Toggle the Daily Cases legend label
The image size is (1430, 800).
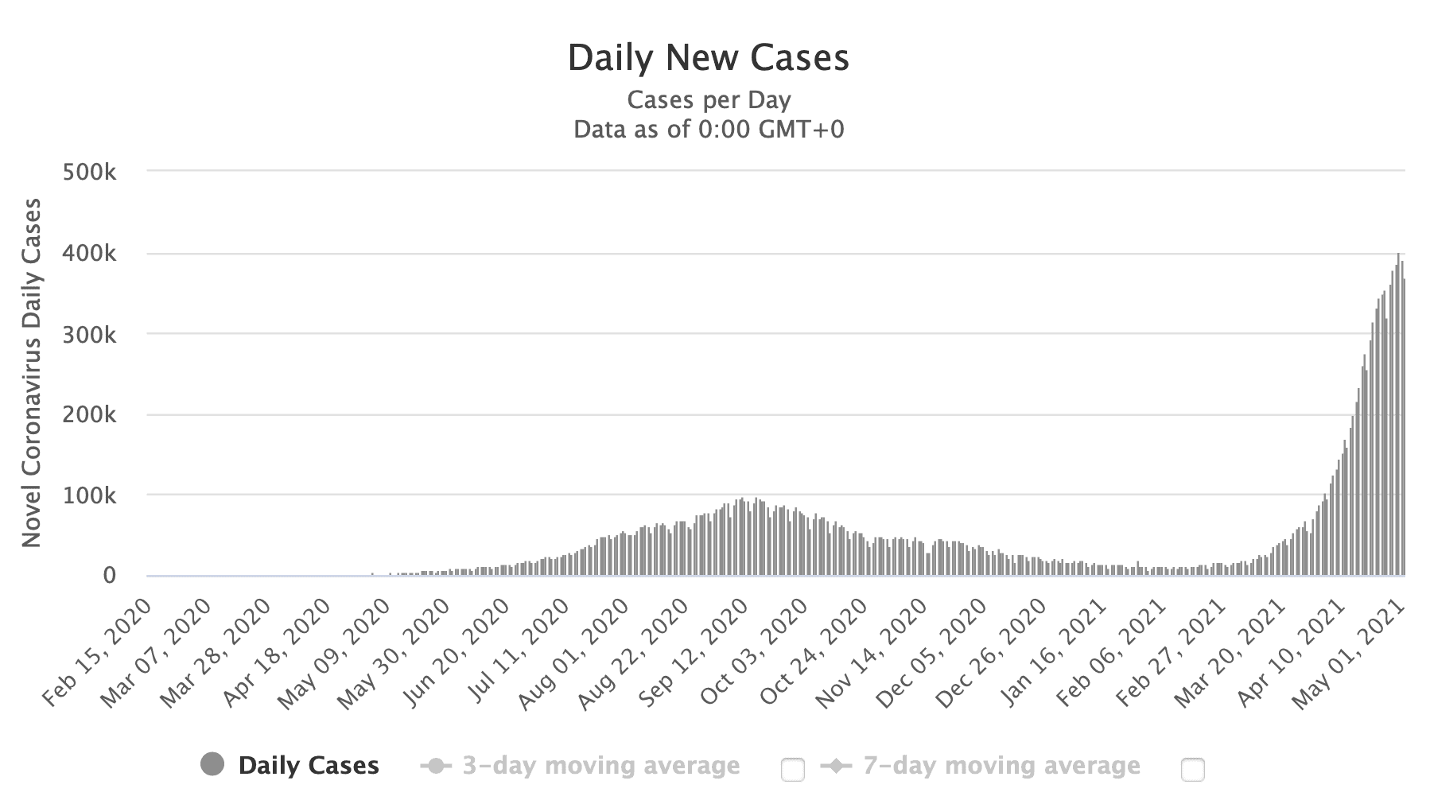(309, 765)
